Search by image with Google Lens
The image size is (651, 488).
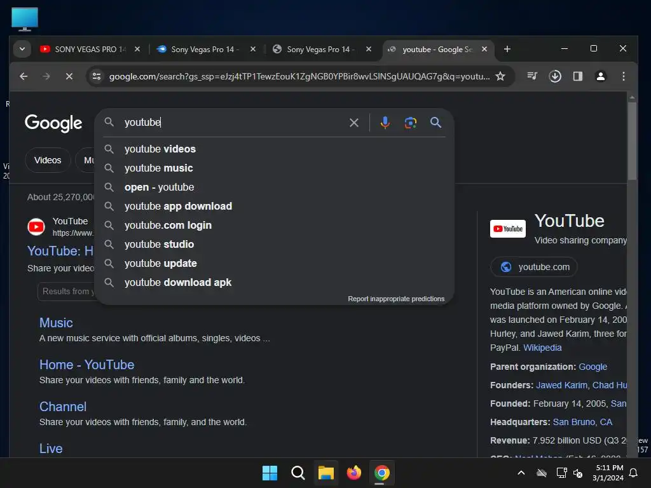click(x=410, y=123)
